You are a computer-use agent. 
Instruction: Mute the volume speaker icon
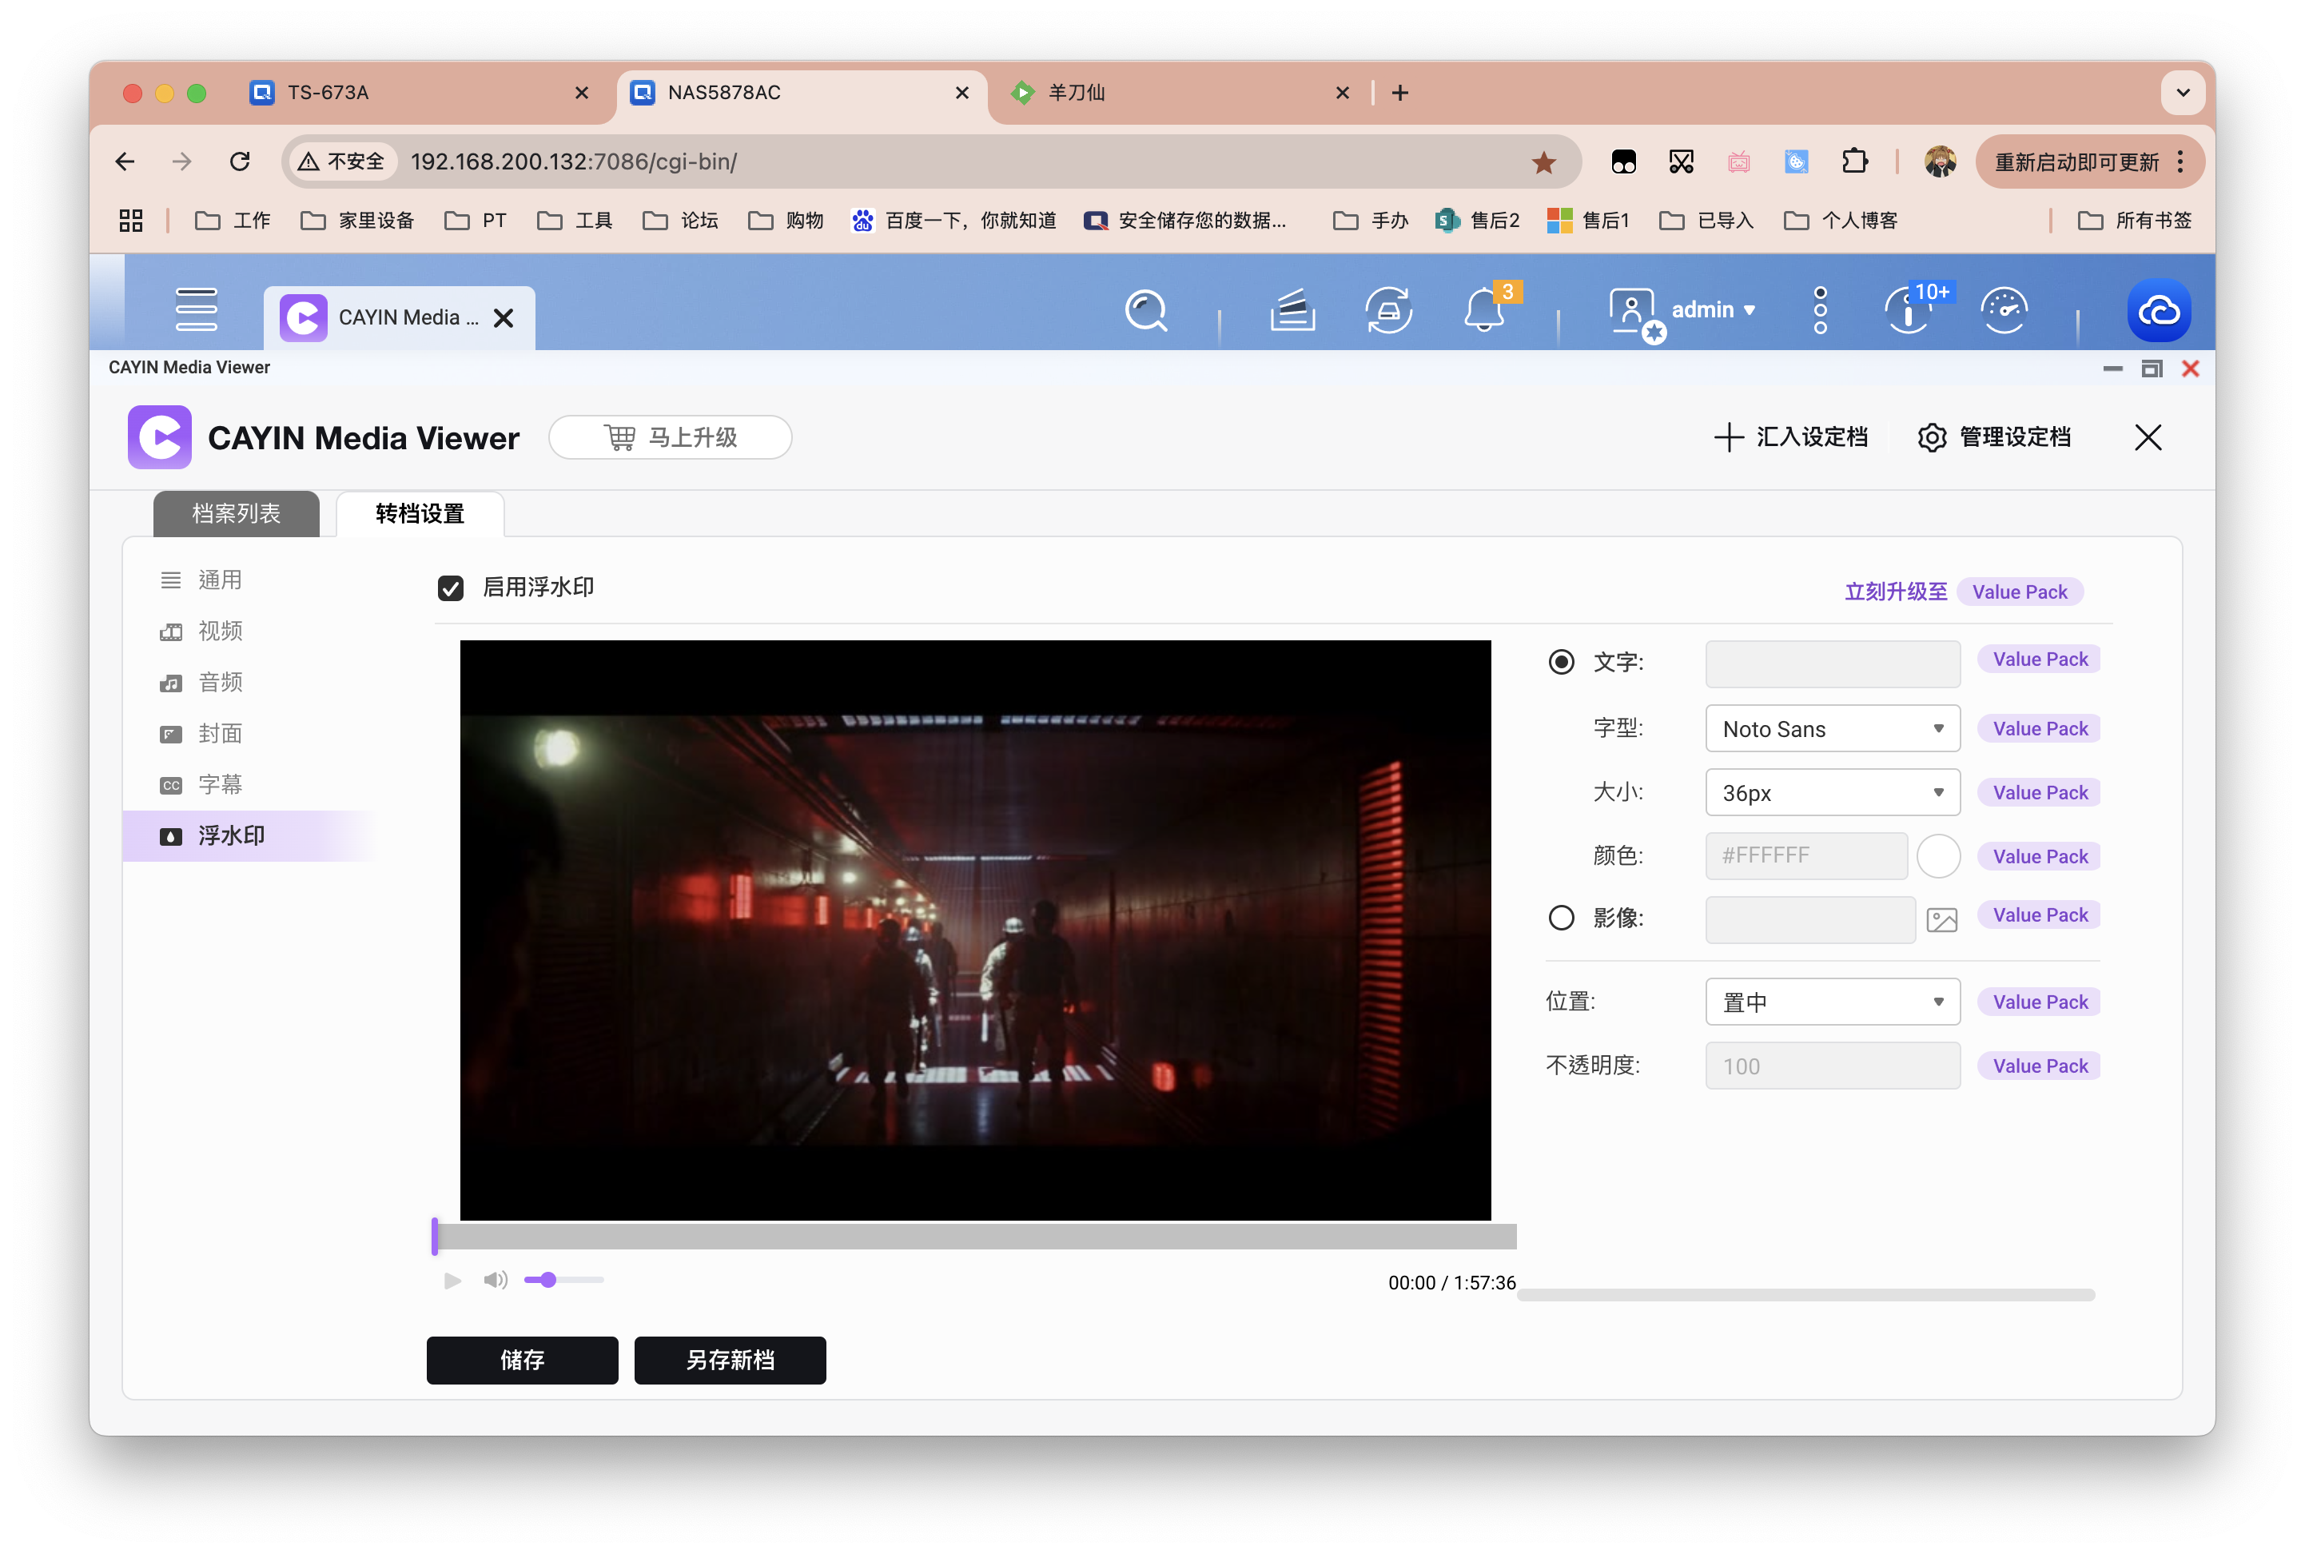(496, 1281)
